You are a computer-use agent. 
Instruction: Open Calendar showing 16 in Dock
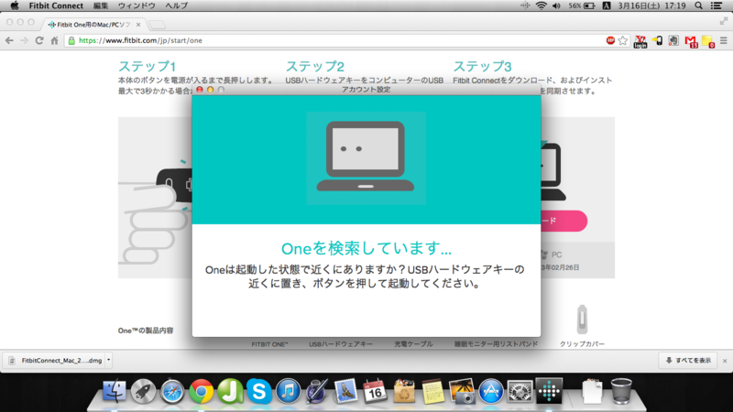point(375,391)
